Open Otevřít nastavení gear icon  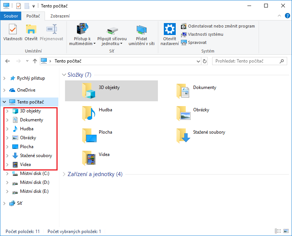click(x=170, y=29)
